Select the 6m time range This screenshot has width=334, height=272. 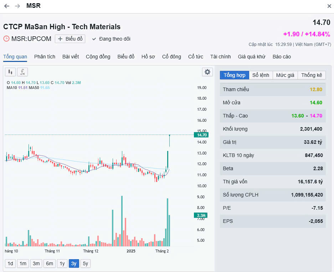[49, 263]
